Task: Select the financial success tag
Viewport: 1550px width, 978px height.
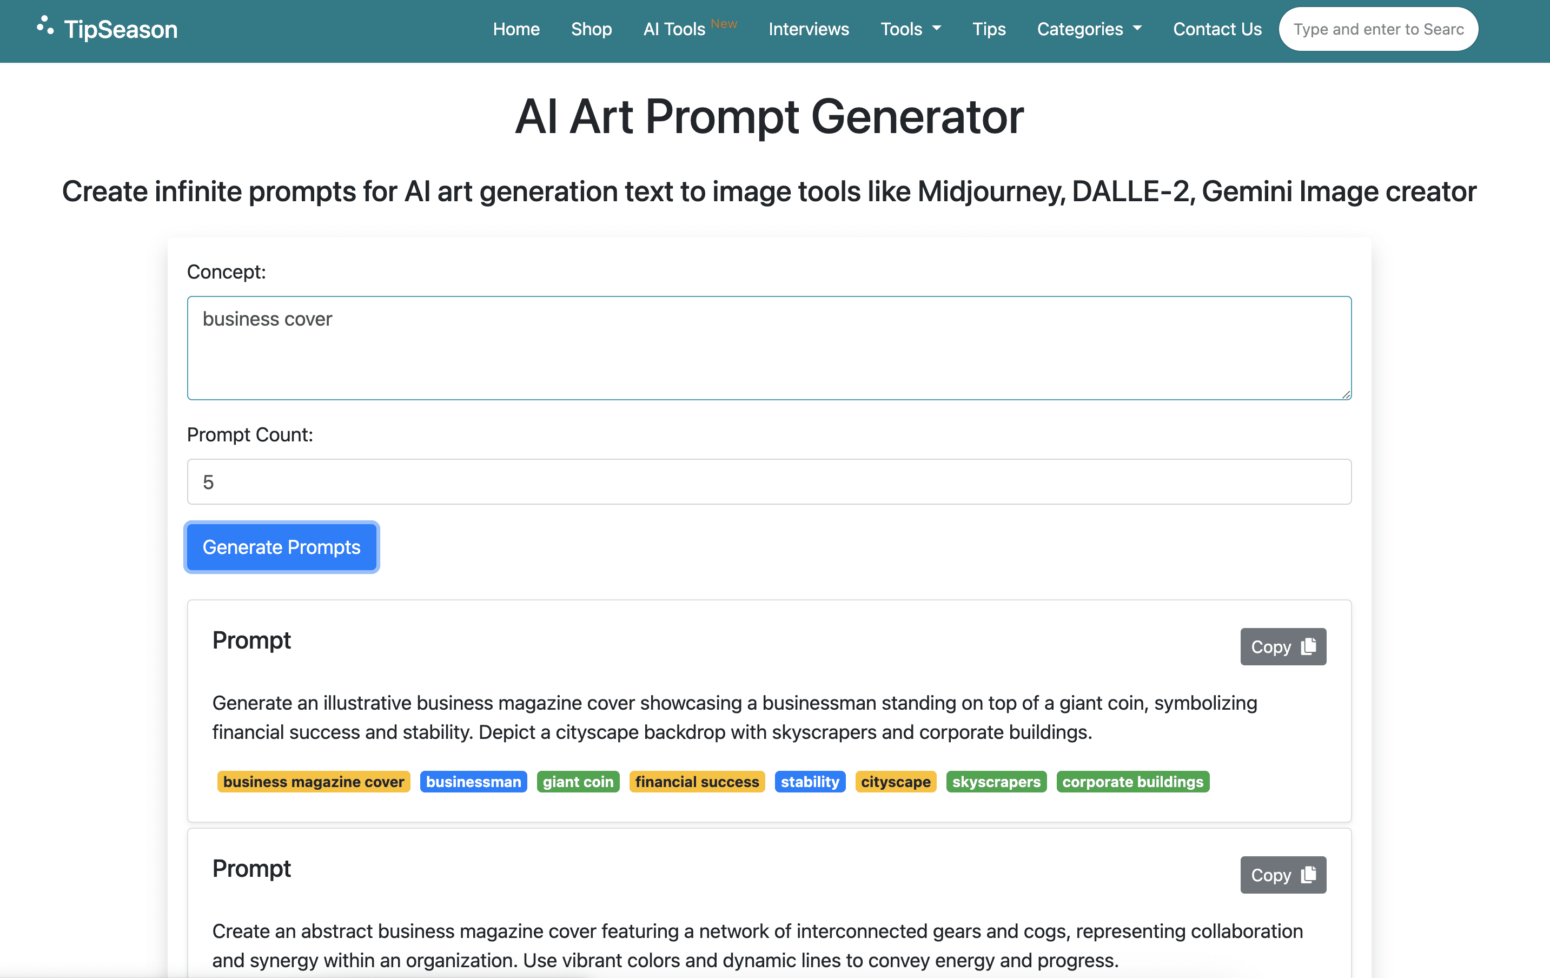Action: click(x=697, y=782)
